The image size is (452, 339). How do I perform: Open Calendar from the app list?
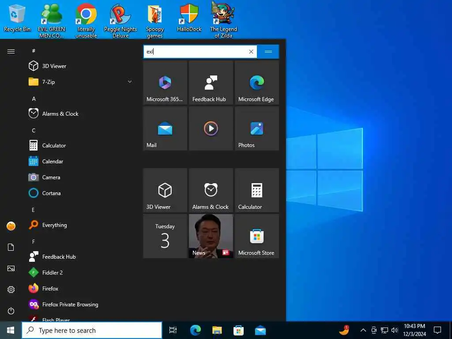81,161
